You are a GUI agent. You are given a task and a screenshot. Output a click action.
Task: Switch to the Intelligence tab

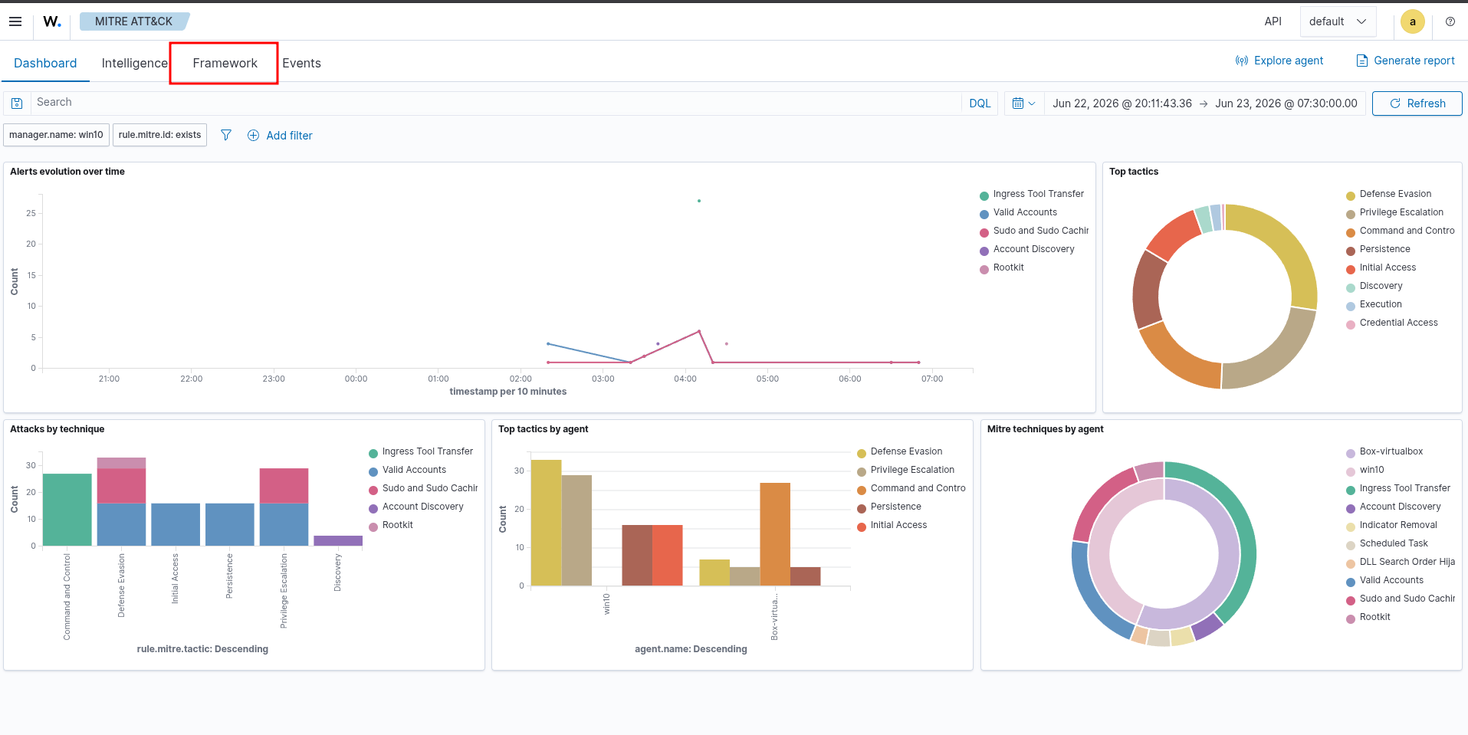click(134, 63)
